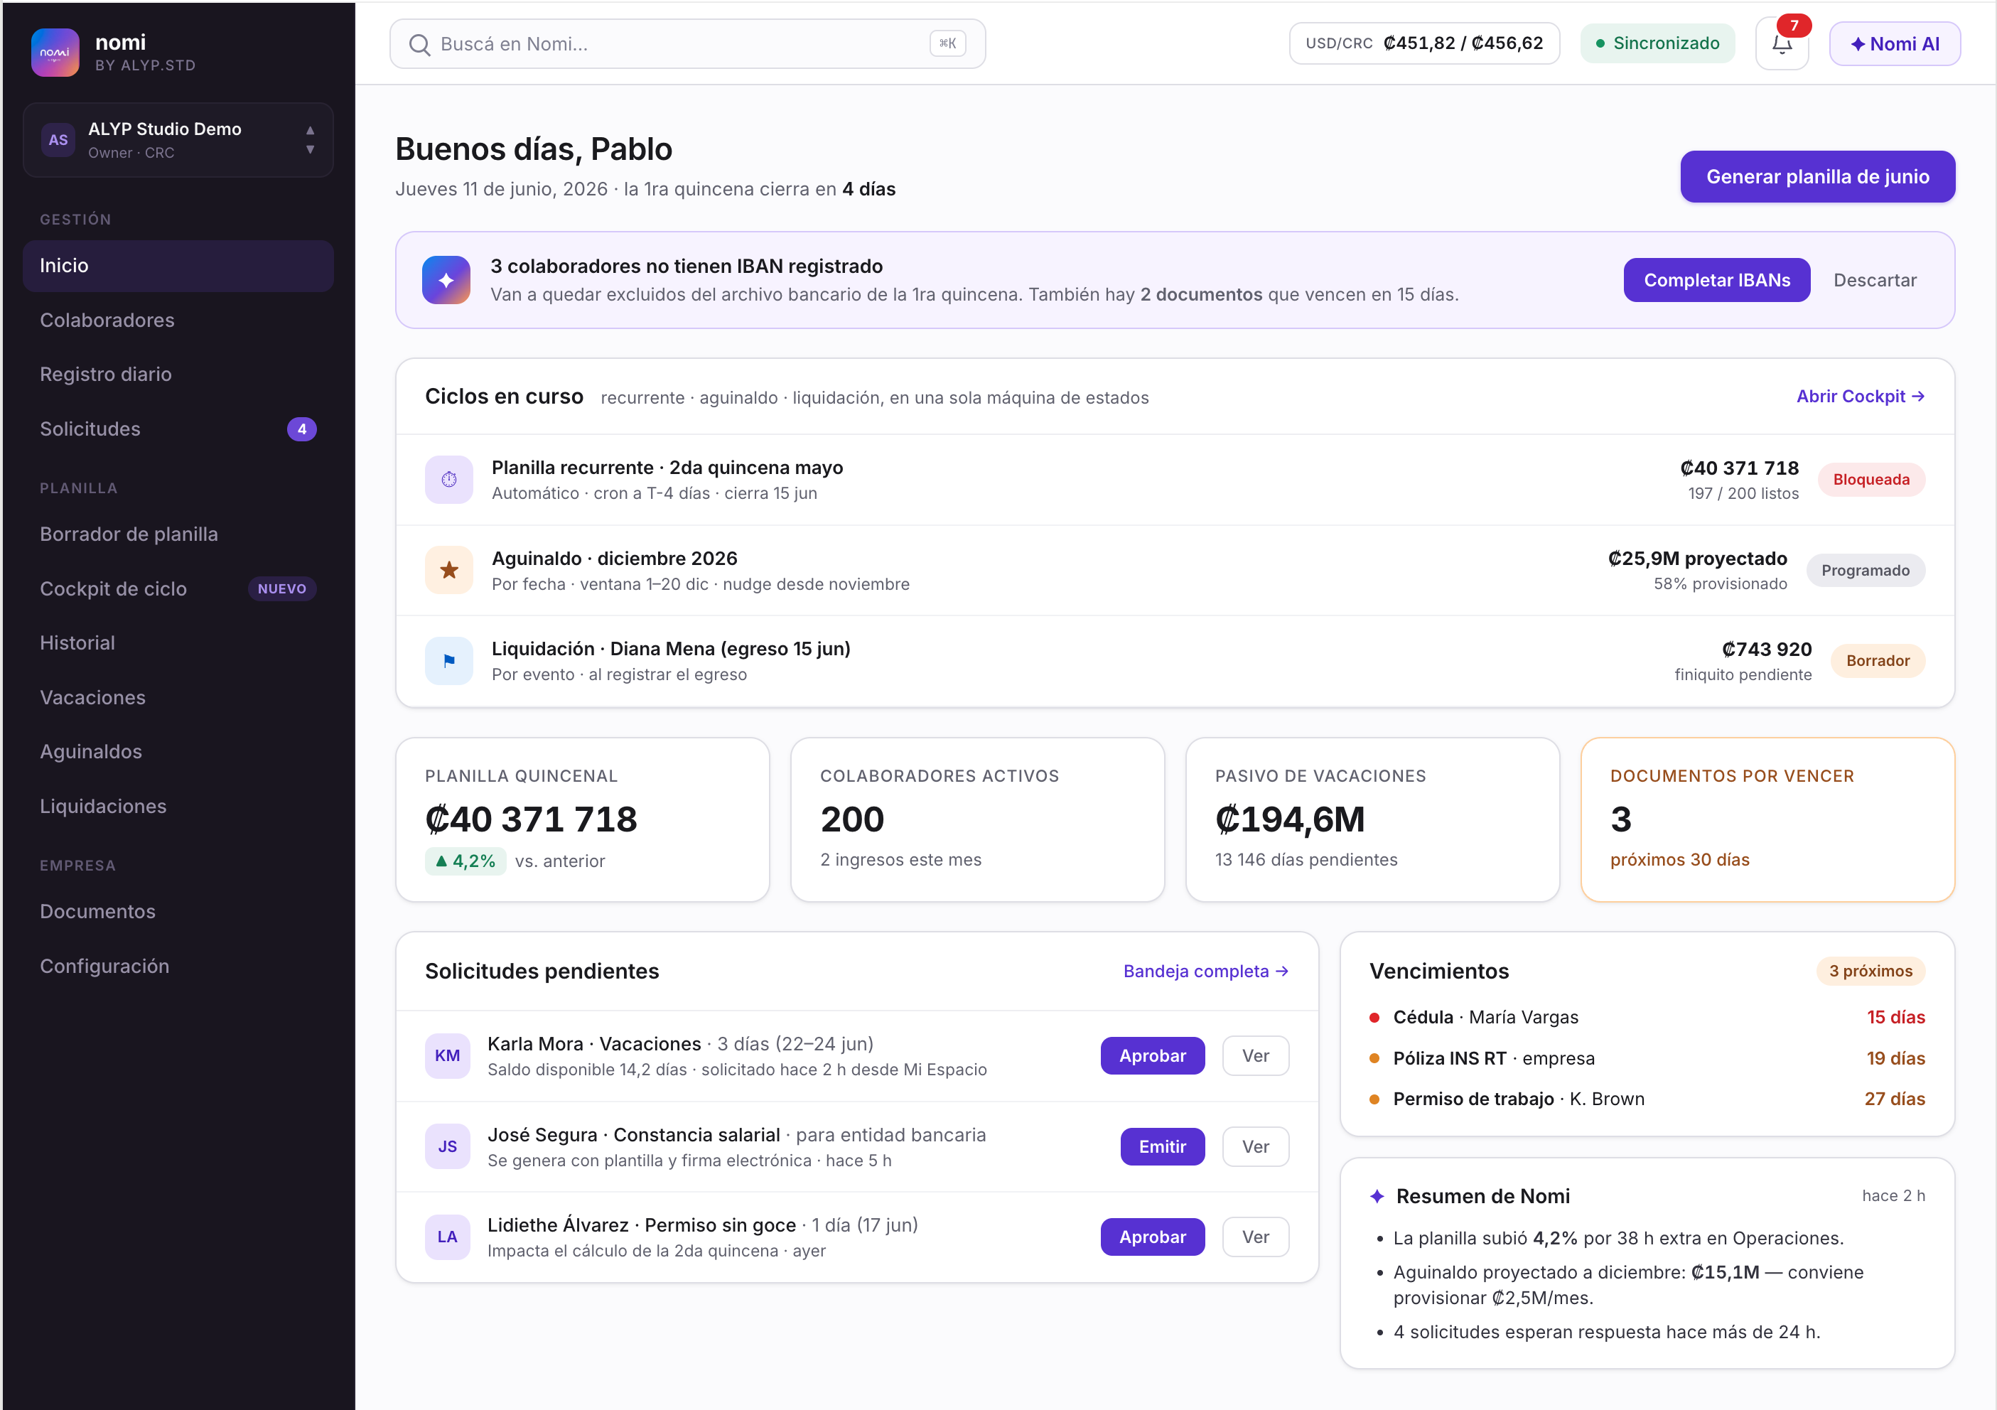Click the LA avatar of Lidiethe Álvarez
The width and height of the screenshot is (1997, 1410).
(447, 1237)
